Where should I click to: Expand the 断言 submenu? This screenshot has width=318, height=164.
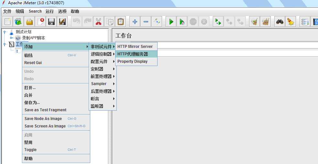pos(103,99)
